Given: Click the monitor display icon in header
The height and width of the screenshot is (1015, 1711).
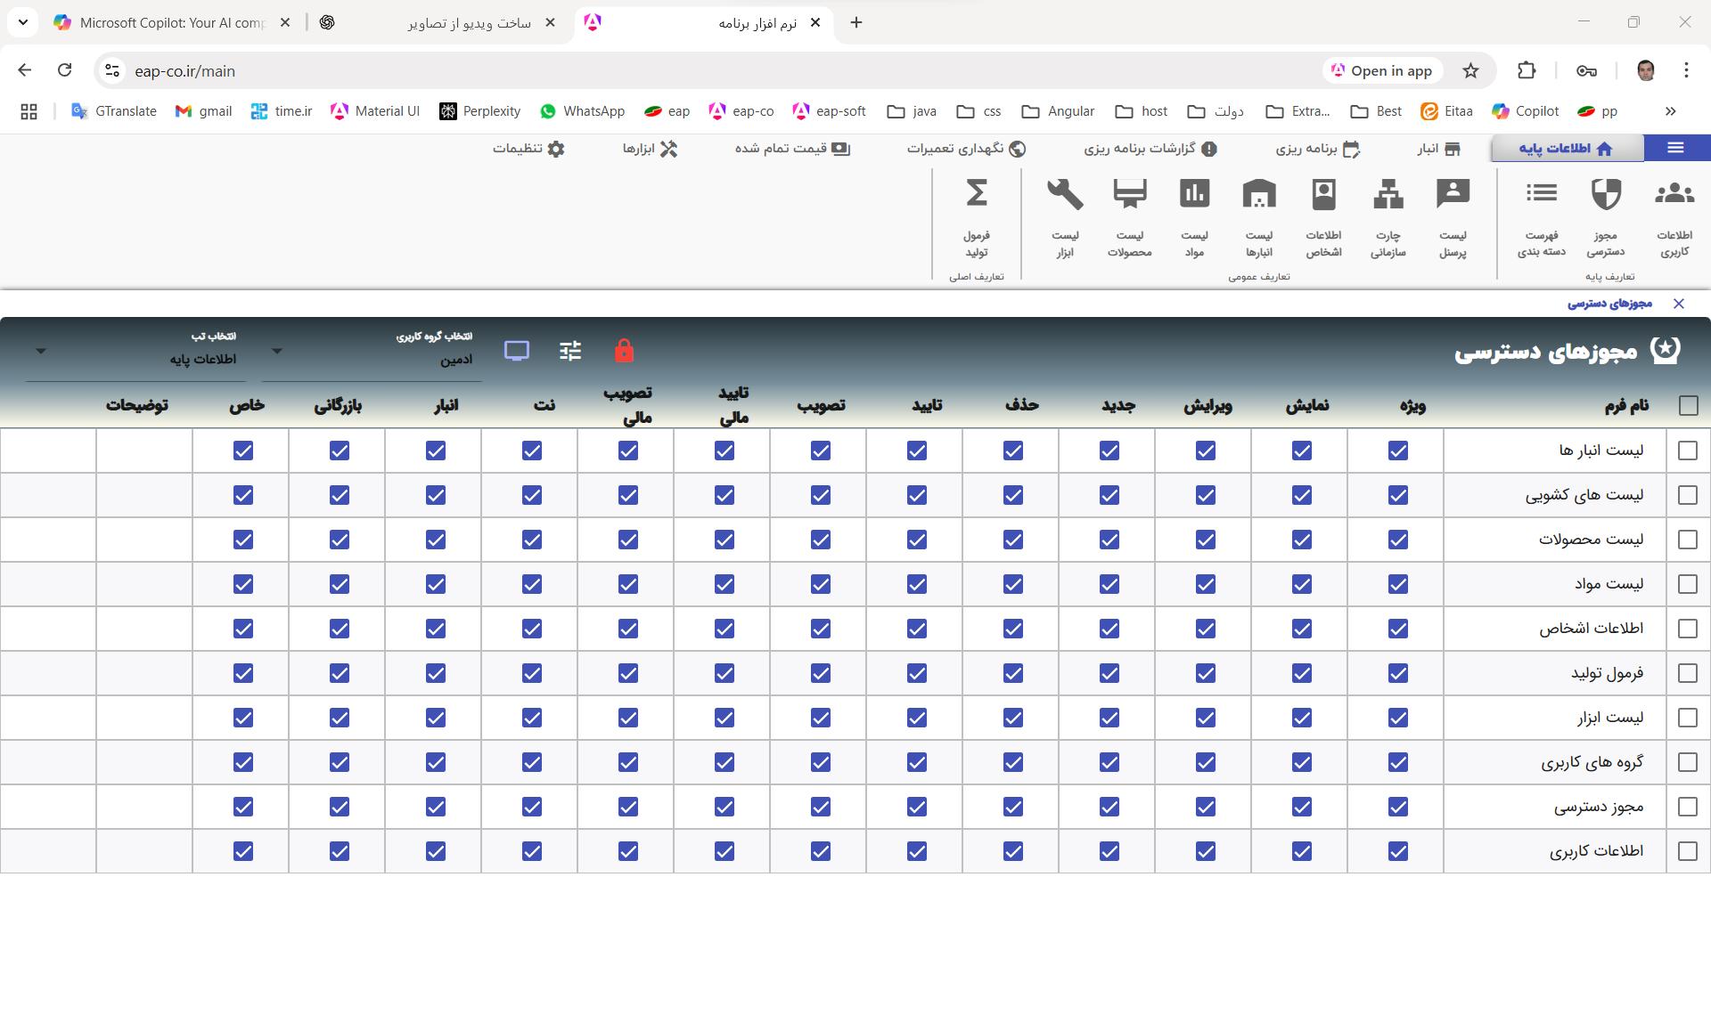Looking at the screenshot, I should coord(517,351).
